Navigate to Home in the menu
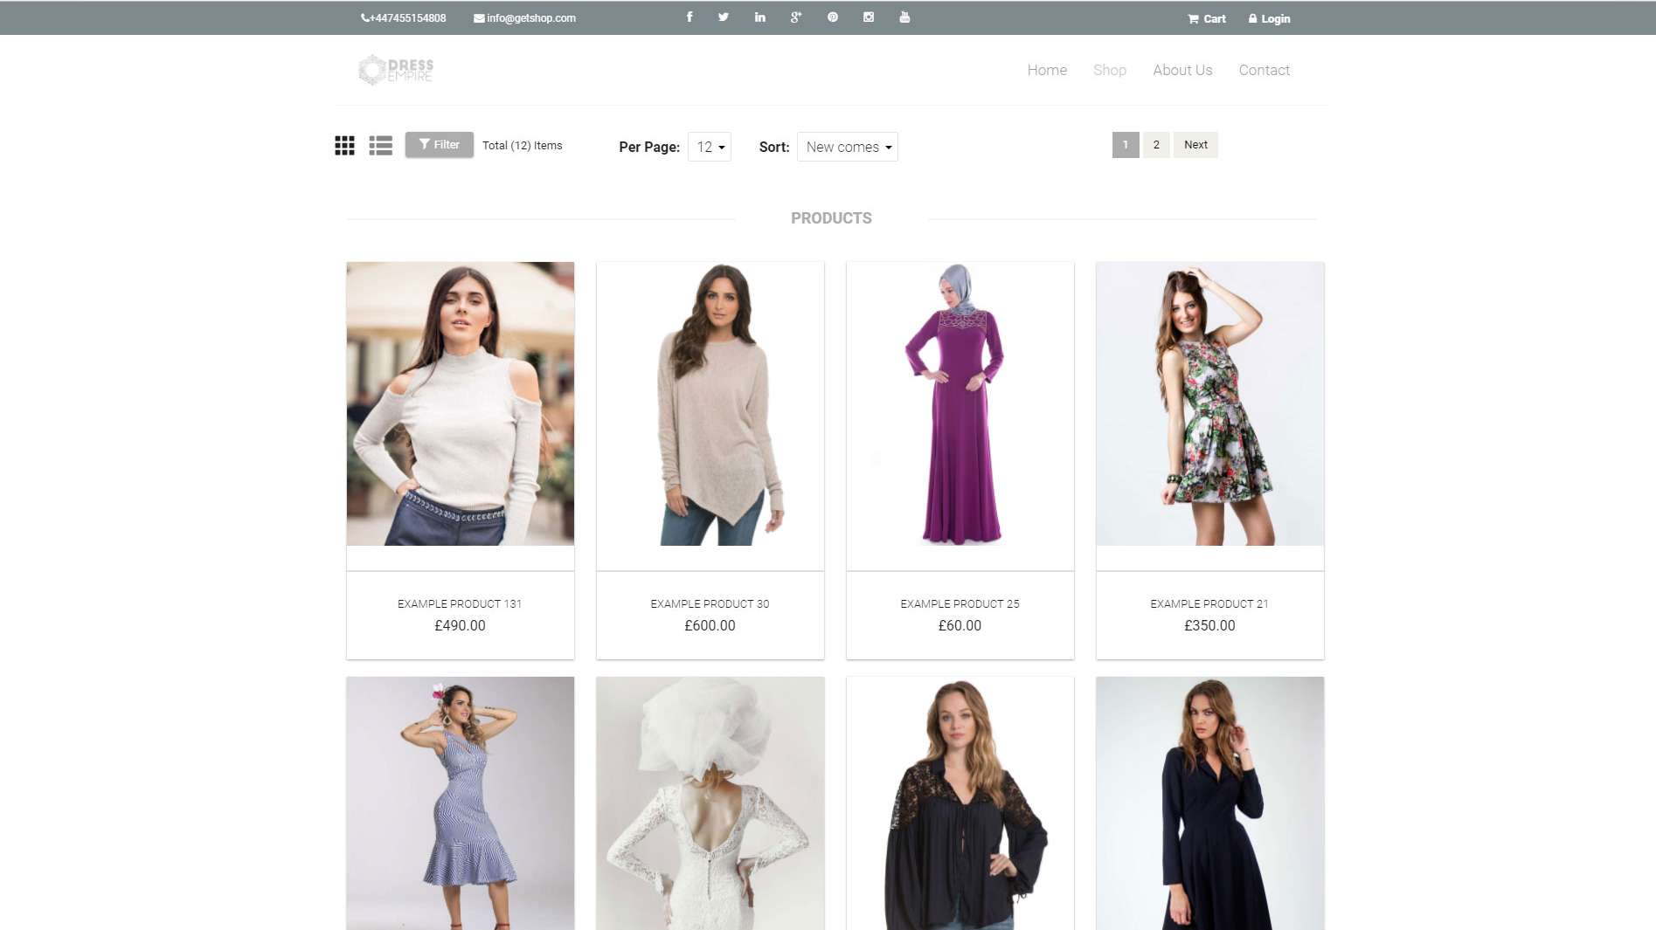 click(x=1047, y=70)
